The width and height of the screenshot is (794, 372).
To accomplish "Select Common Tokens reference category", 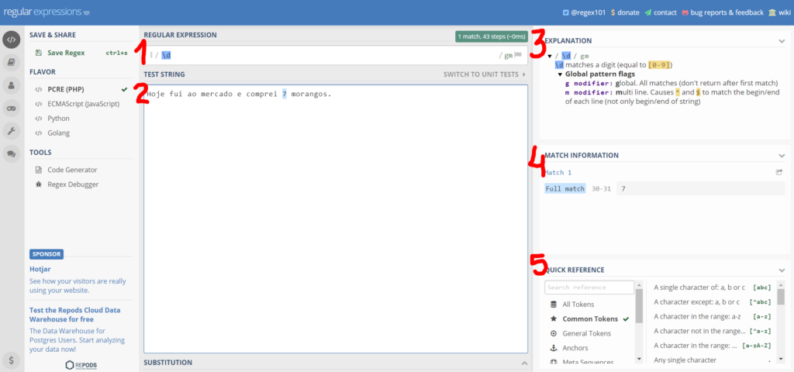I will (589, 319).
